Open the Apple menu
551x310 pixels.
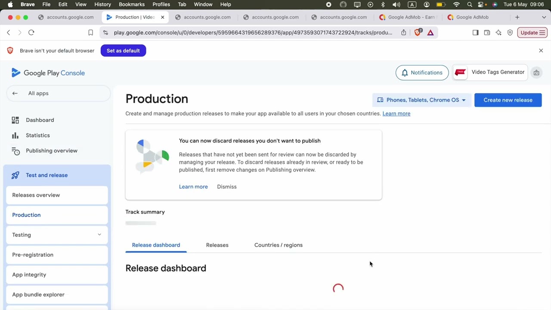coord(10,4)
